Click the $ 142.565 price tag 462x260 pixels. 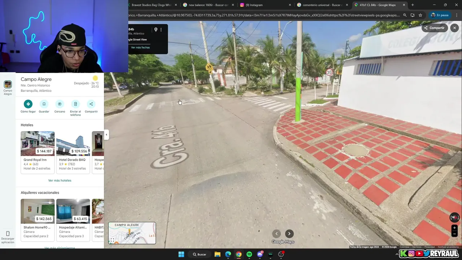(44, 218)
